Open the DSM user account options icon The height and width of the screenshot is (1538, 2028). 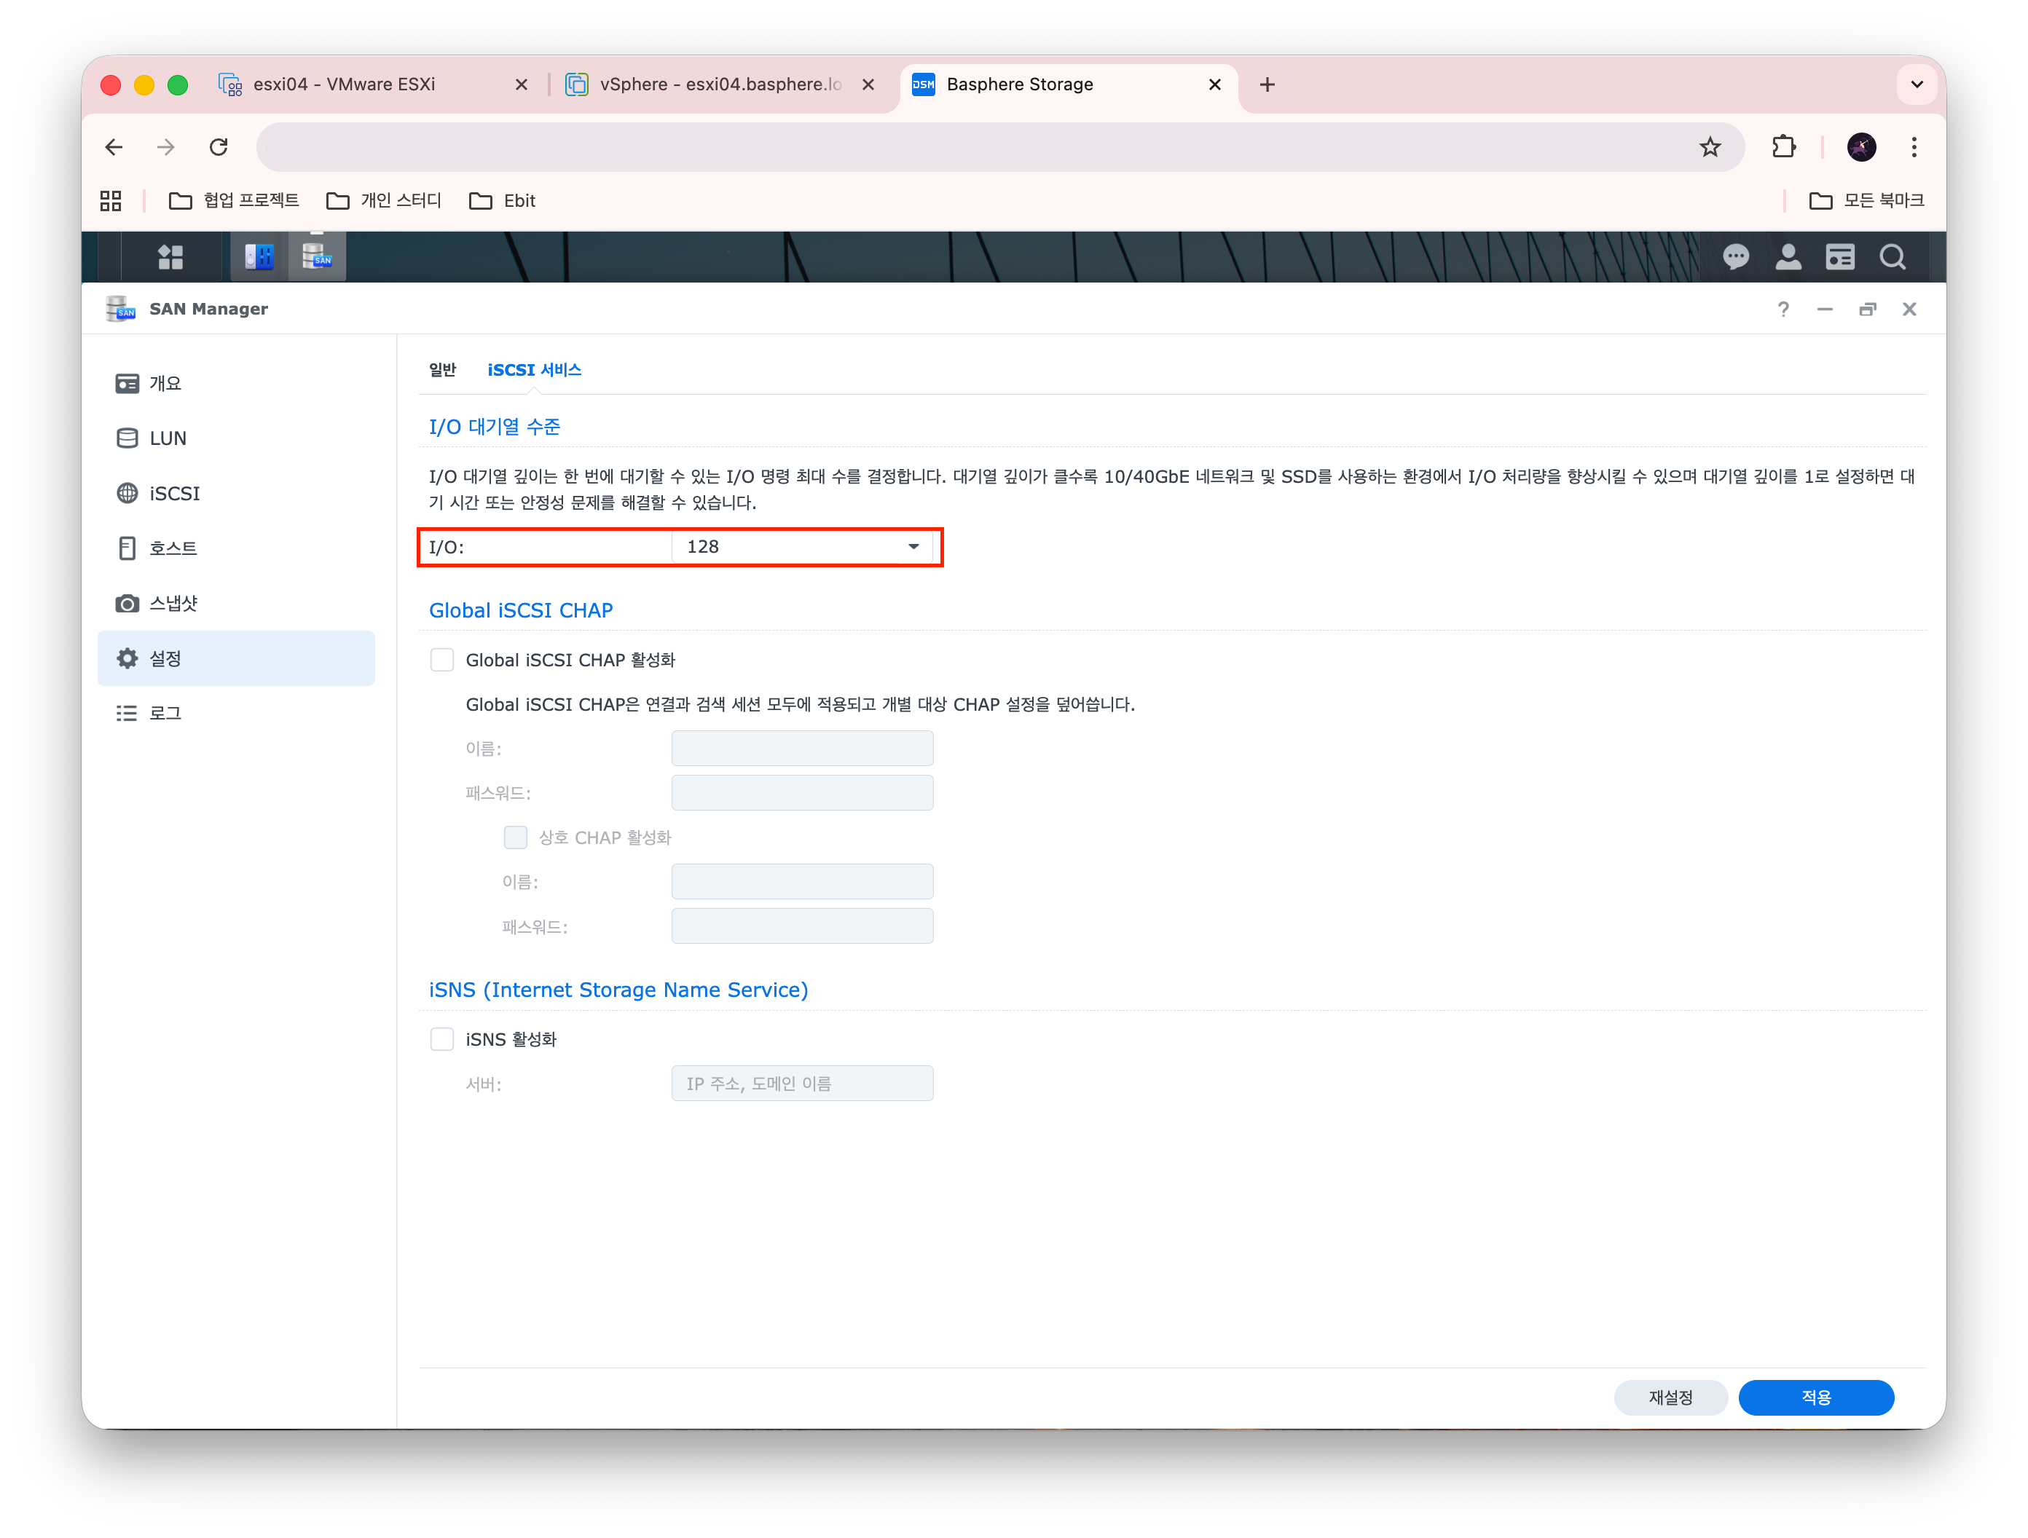(x=1788, y=256)
